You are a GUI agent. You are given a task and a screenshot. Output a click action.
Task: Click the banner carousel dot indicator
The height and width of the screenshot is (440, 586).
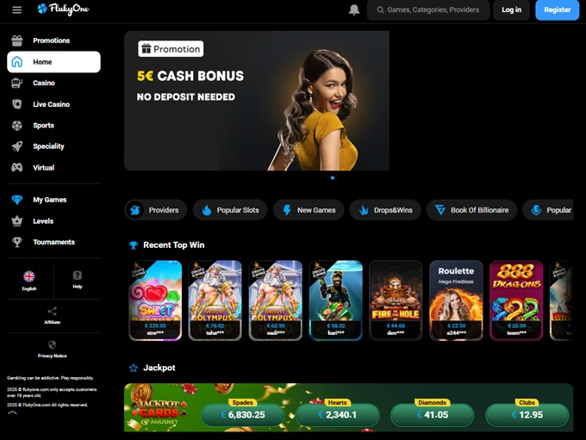click(333, 177)
